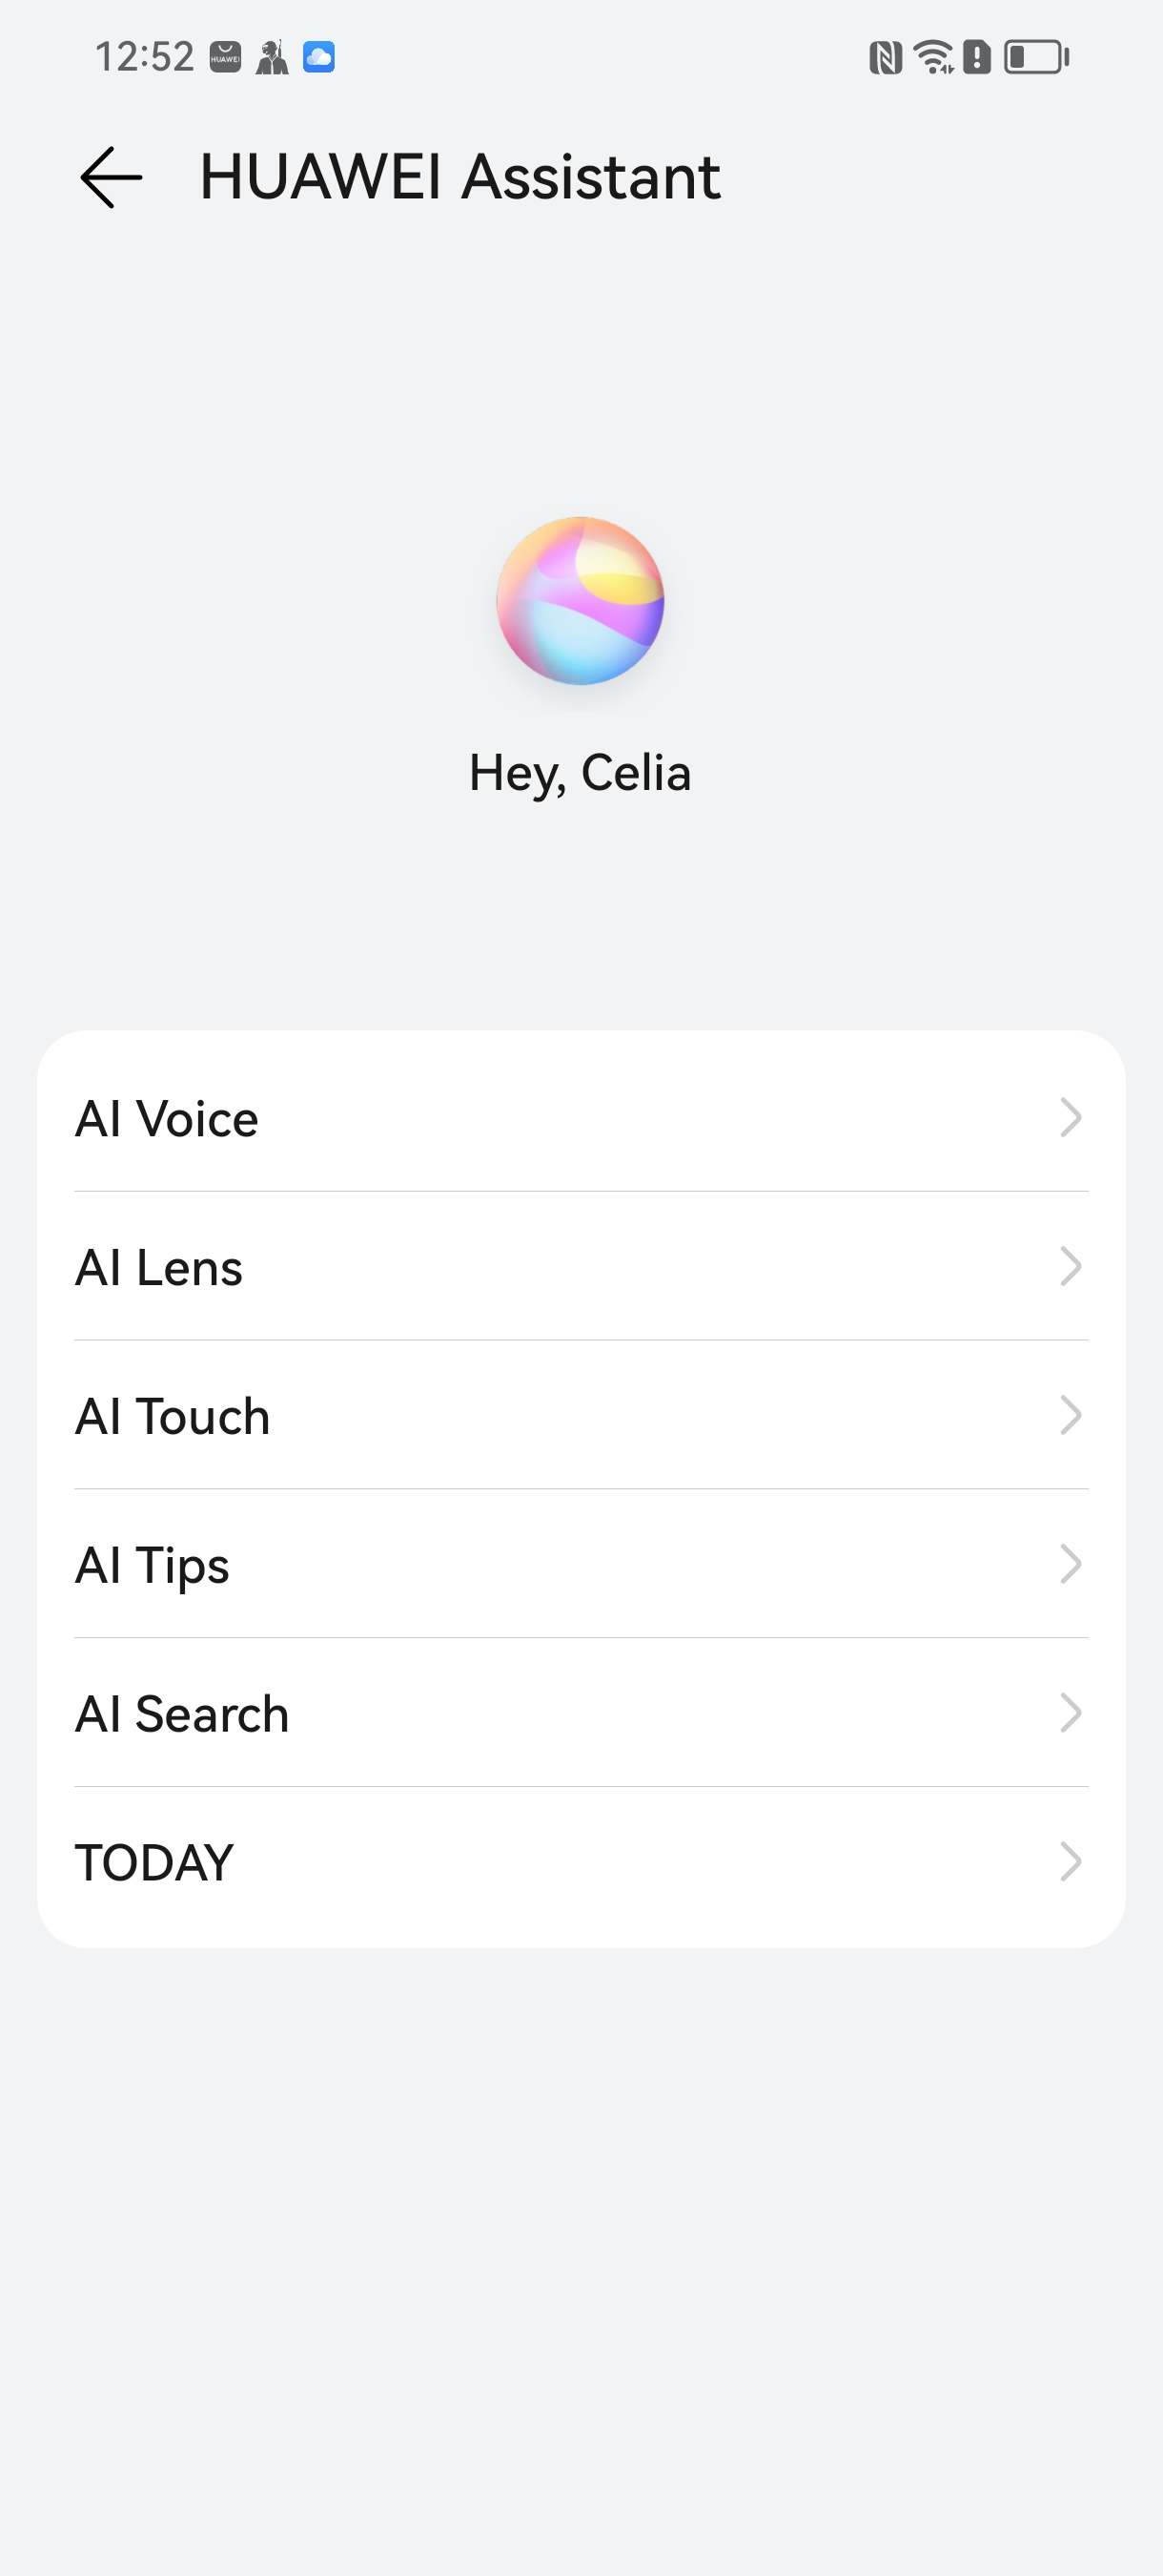Expand the AI Voice chevron
Image resolution: width=1163 pixels, height=2576 pixels.
tap(1071, 1117)
